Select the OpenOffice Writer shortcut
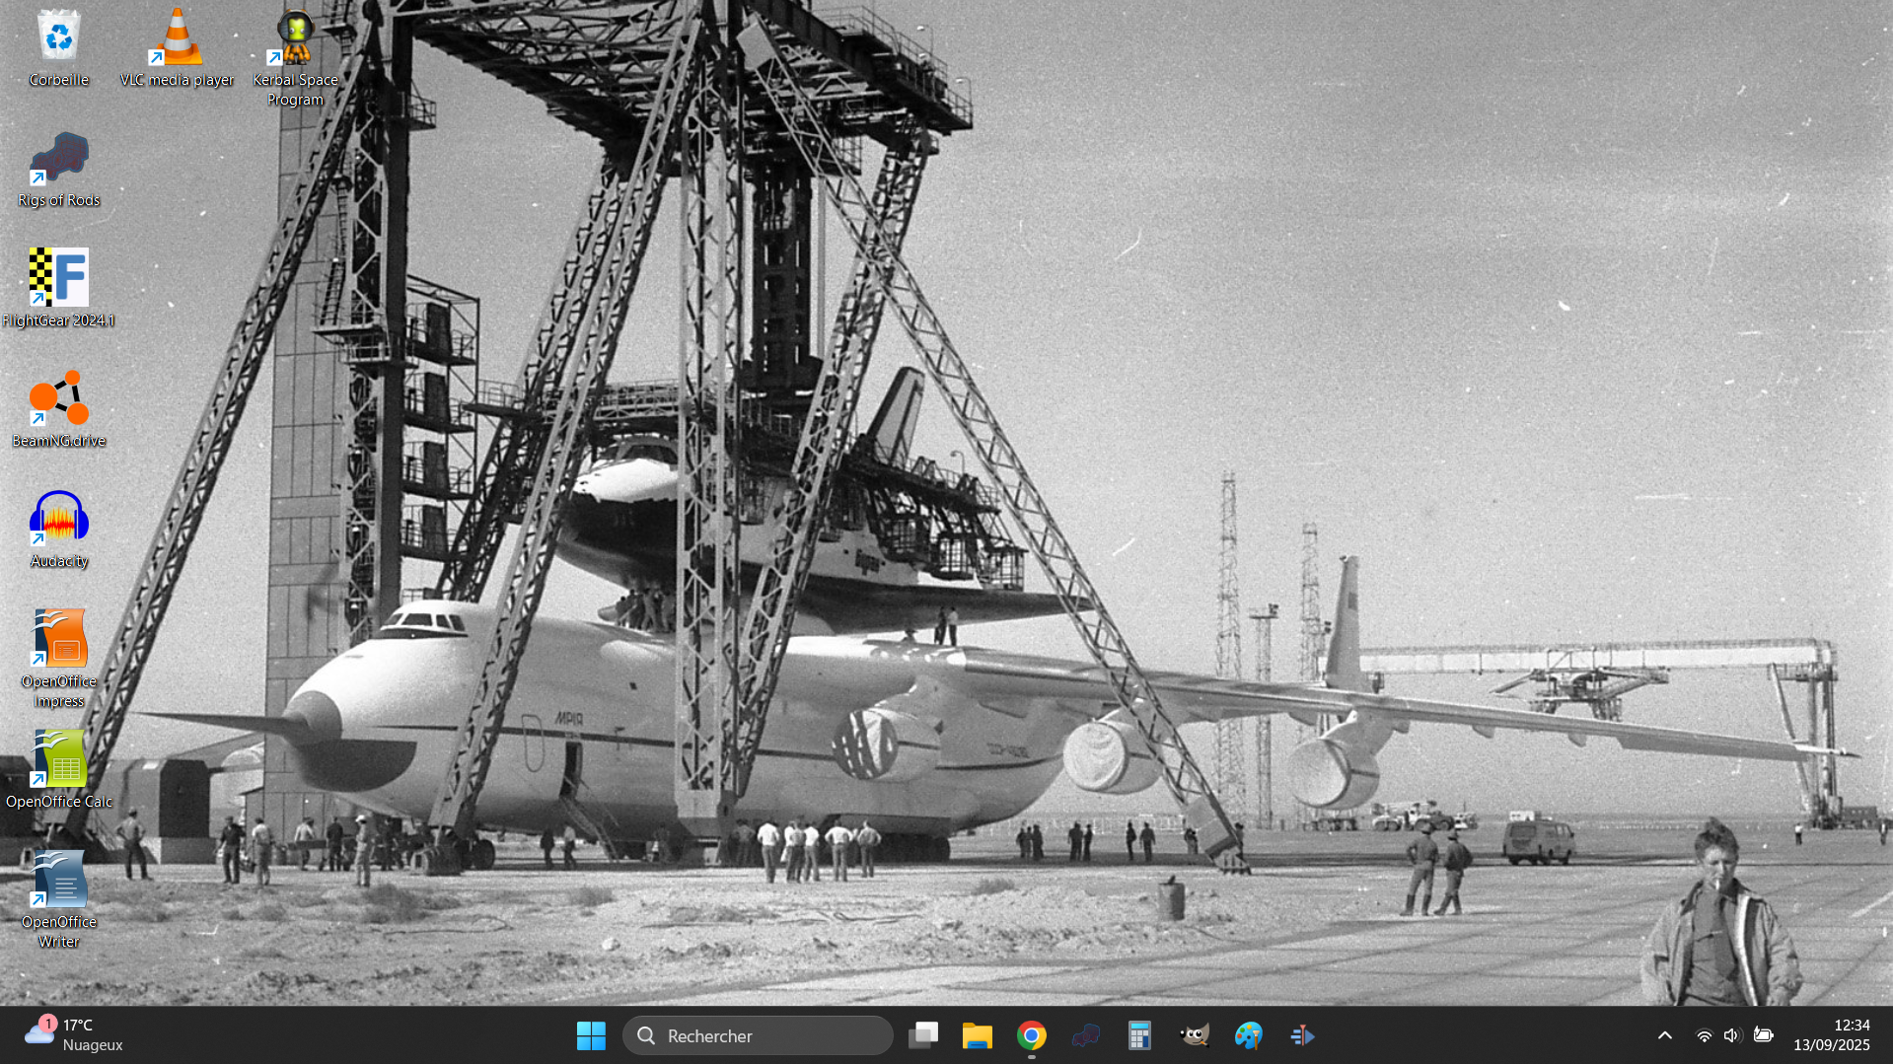 point(59,899)
